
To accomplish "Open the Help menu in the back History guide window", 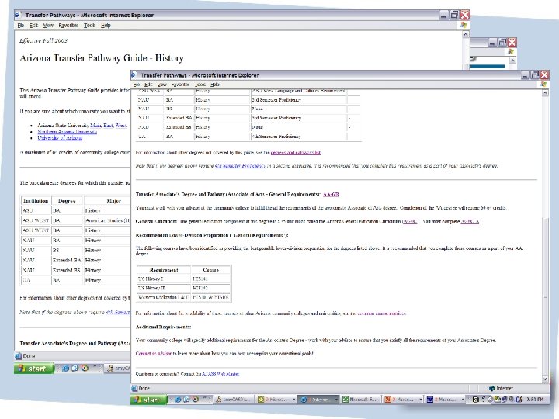I will point(106,26).
